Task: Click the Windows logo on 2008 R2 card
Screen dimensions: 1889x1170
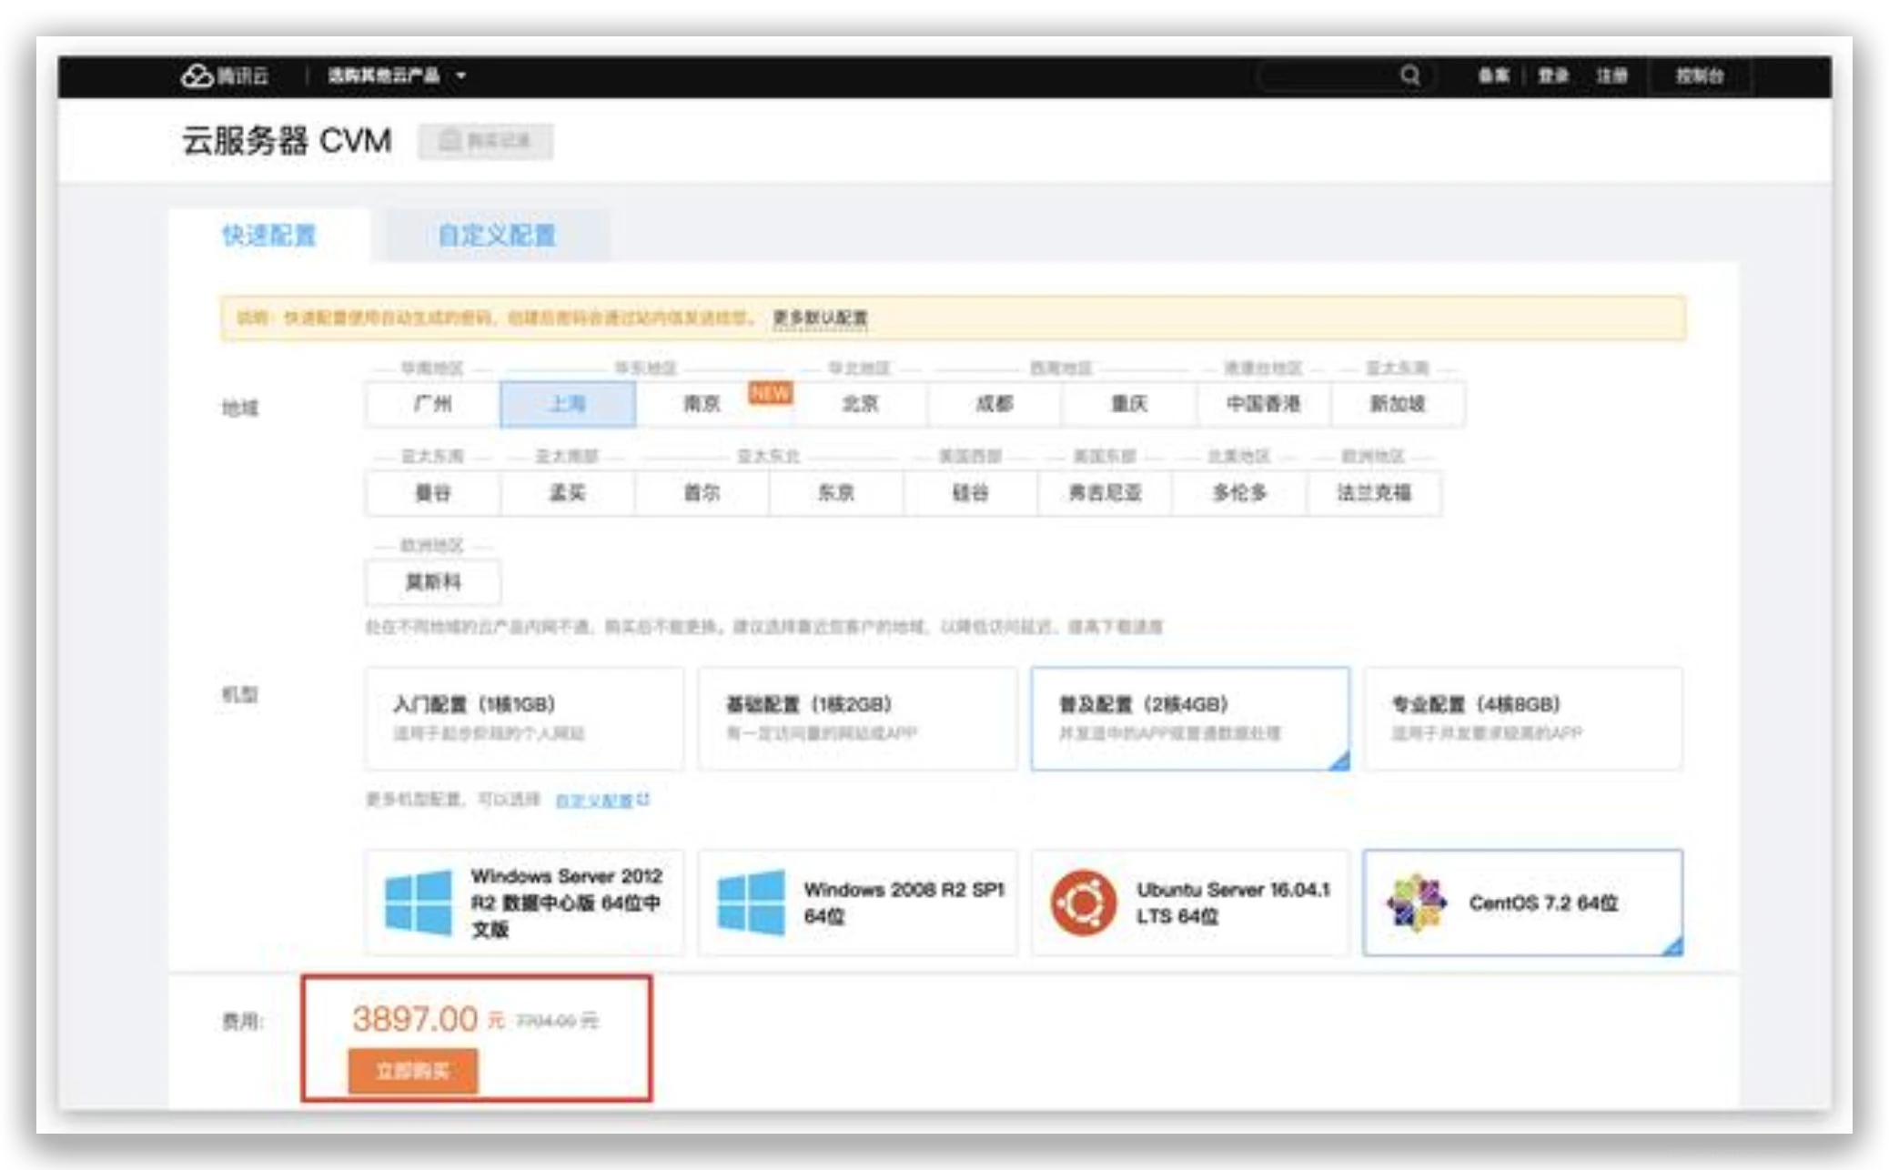Action: point(751,903)
